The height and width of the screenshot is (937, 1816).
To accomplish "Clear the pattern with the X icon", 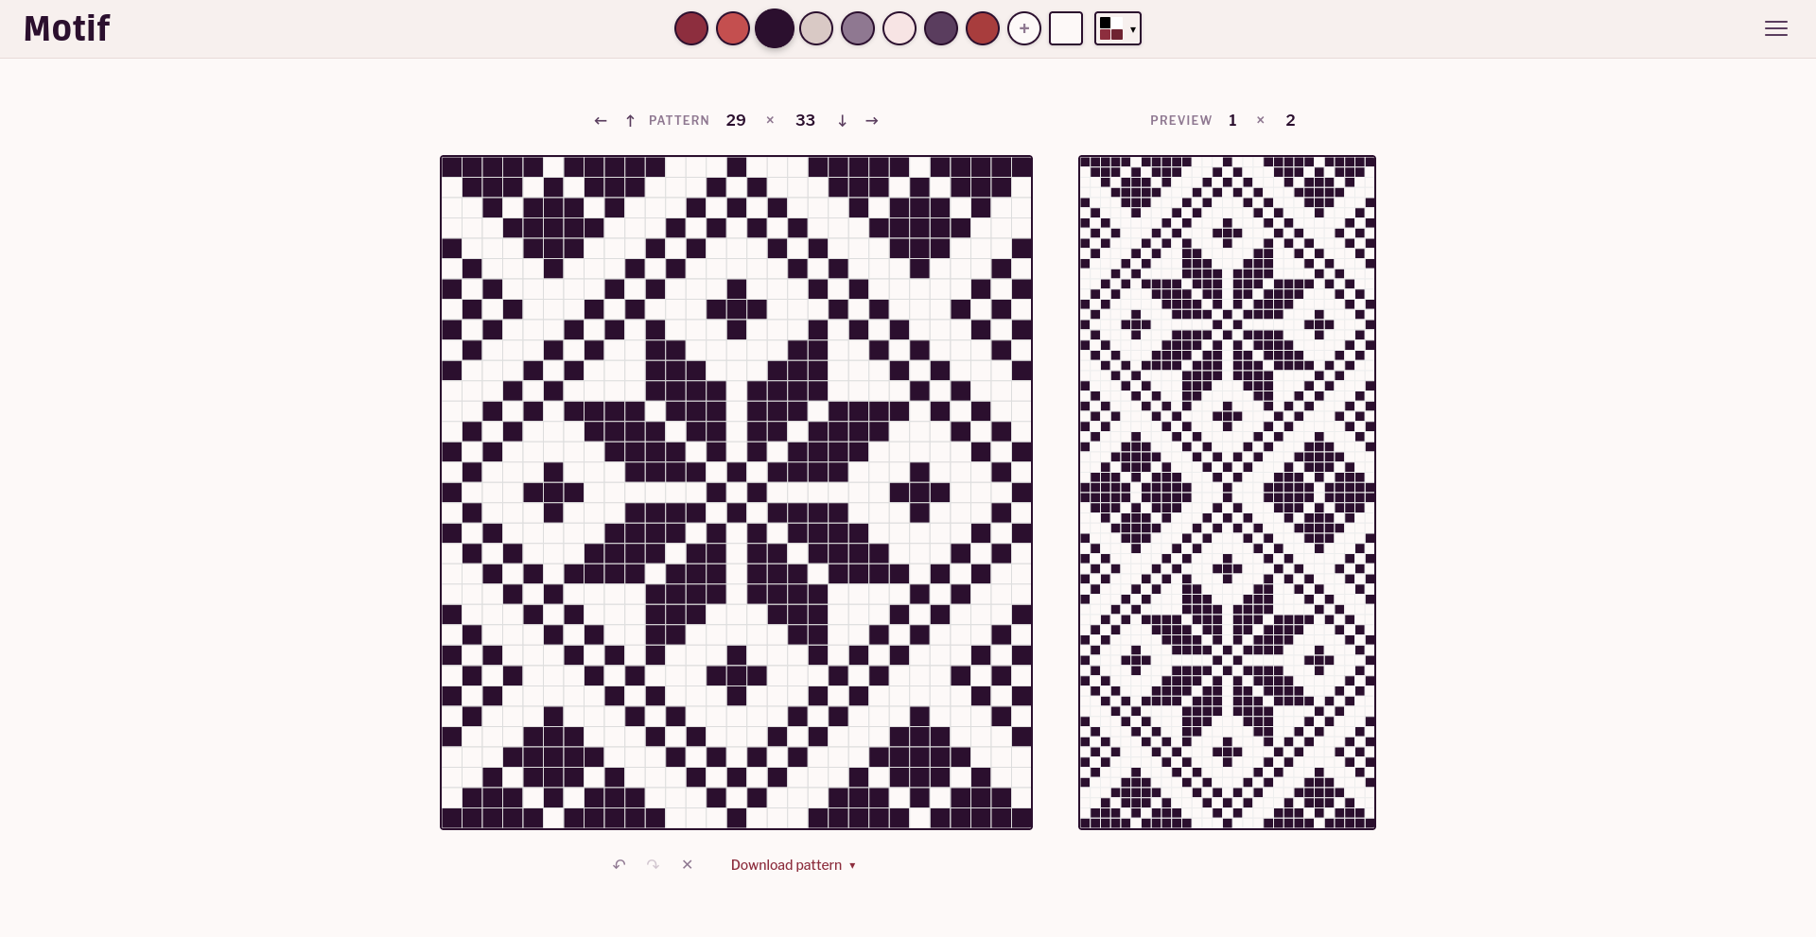I will (688, 865).
